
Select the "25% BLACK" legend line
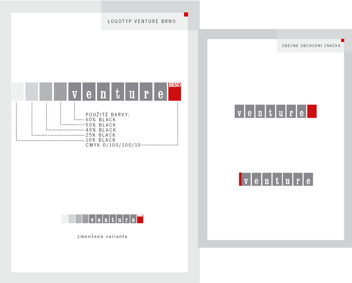(x=101, y=135)
